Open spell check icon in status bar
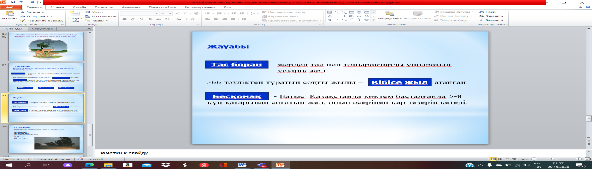 [x=80, y=159]
